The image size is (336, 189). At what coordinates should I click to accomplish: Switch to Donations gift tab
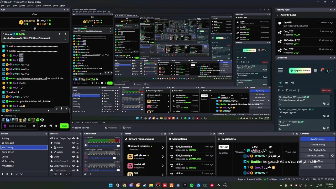286,83
